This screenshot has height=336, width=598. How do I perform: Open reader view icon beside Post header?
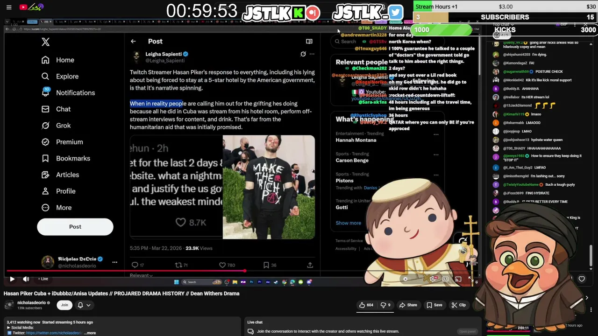[309, 42]
